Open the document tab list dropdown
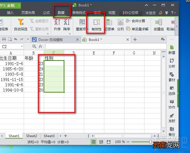This screenshot has width=190, height=153. (x=163, y=39)
